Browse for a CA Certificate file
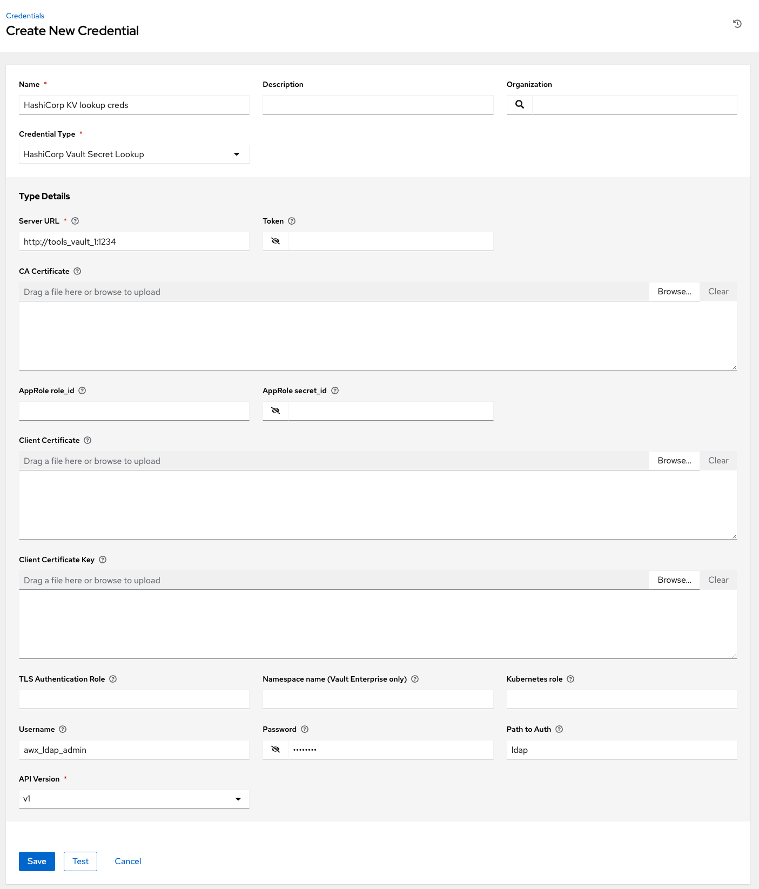 [x=674, y=292]
